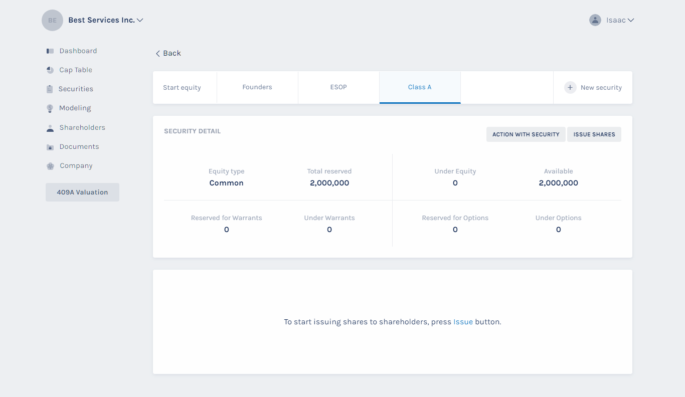Click the Issue link in the empty state
685x397 pixels.
click(x=463, y=322)
